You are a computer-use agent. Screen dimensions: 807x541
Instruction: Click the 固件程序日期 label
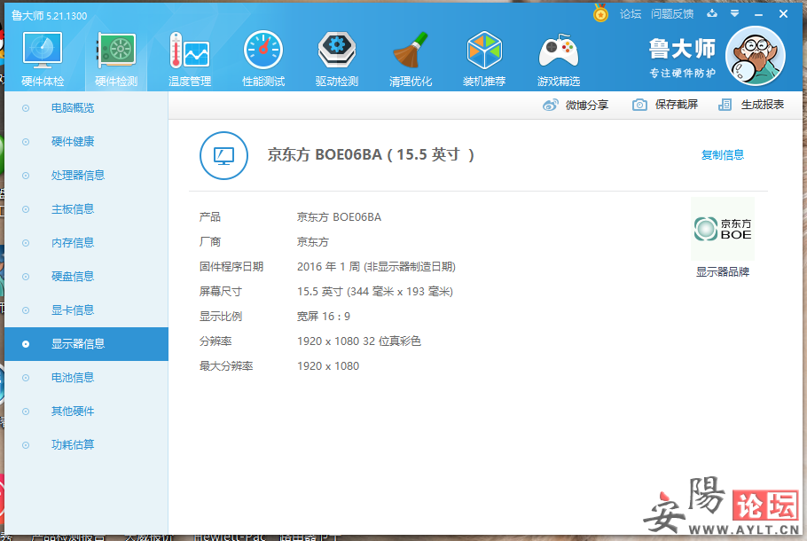click(231, 267)
